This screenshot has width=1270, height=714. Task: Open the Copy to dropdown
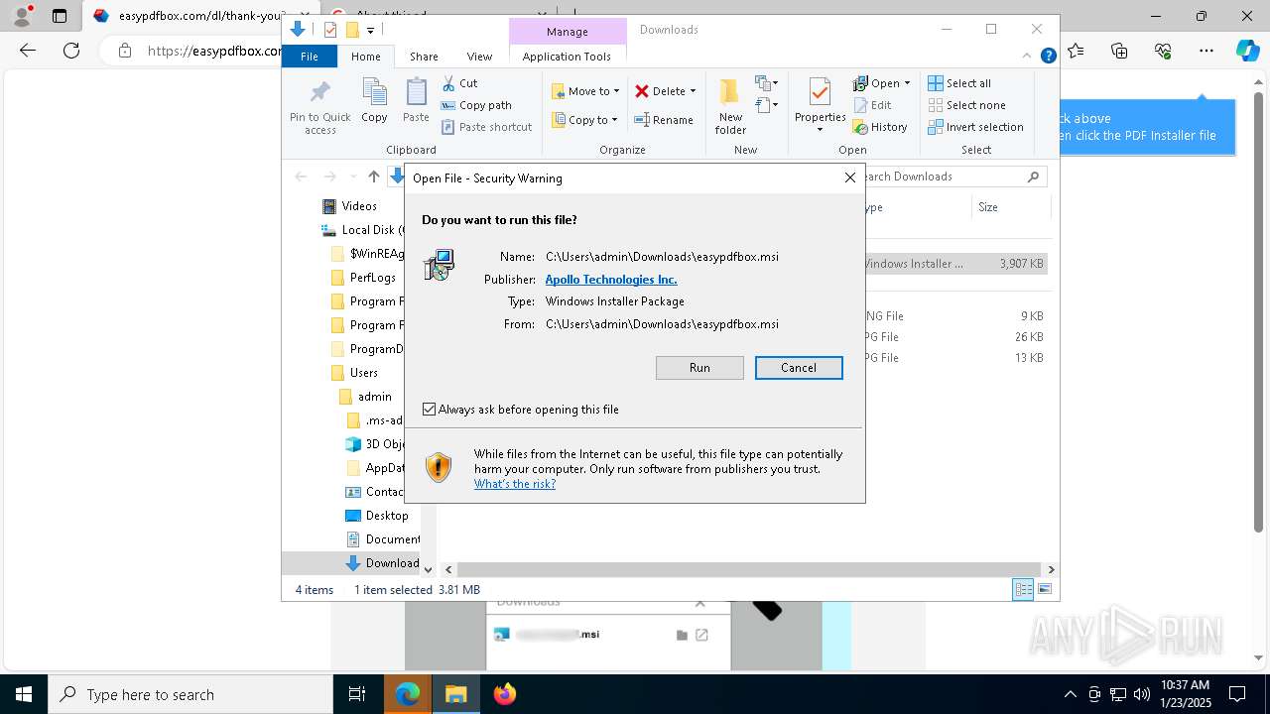[584, 120]
